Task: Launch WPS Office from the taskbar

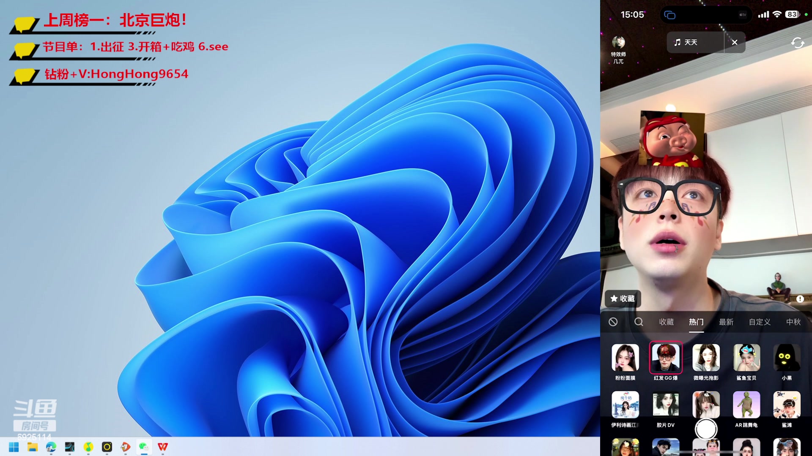Action: click(163, 447)
